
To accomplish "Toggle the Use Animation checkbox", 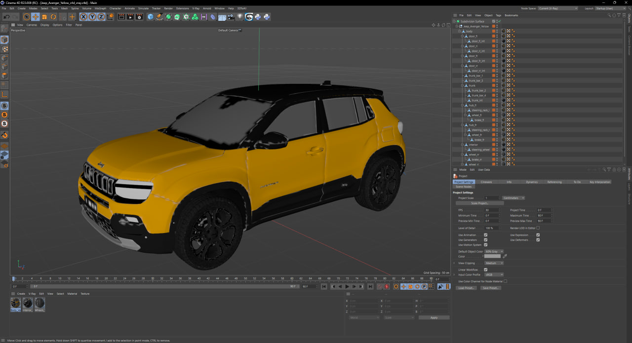I will coord(485,235).
